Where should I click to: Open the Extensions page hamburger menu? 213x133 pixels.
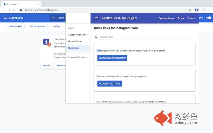[x=6, y=18]
